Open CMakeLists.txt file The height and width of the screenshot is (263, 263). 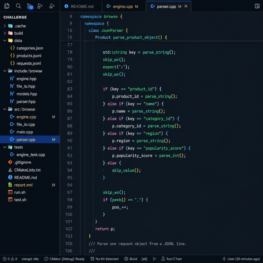(30, 170)
